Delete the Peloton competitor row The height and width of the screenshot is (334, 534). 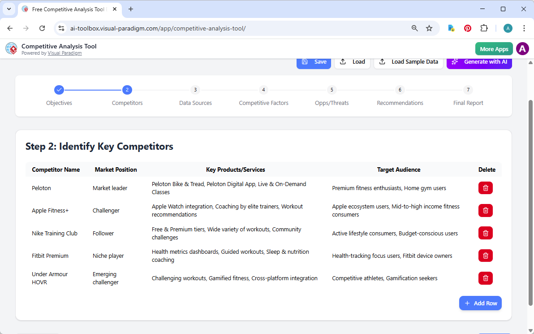(485, 188)
